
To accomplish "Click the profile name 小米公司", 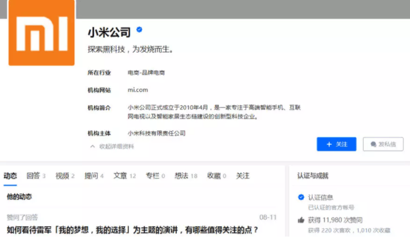I will point(109,32).
